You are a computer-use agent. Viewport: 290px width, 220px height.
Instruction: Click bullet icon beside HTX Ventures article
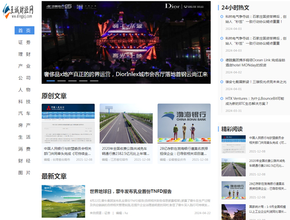[222, 99]
